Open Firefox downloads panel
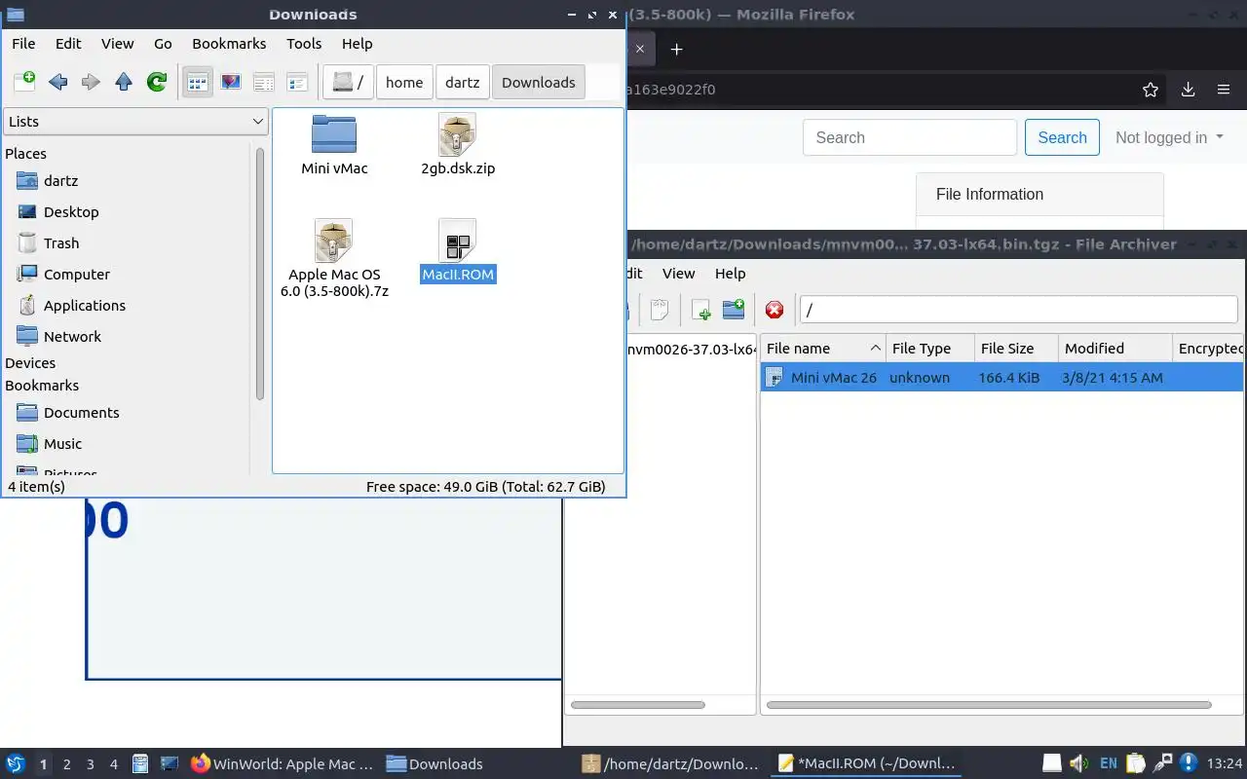The width and height of the screenshot is (1247, 779). (x=1188, y=90)
